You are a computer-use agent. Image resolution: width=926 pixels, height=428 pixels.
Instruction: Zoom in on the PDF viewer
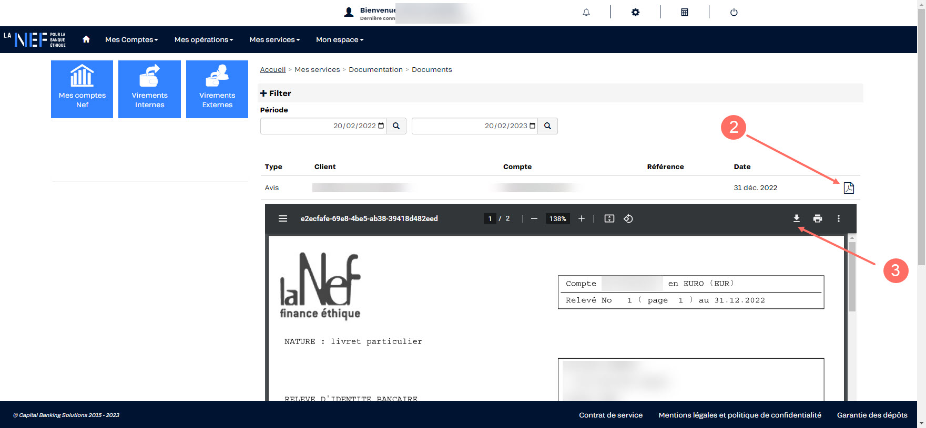582,218
